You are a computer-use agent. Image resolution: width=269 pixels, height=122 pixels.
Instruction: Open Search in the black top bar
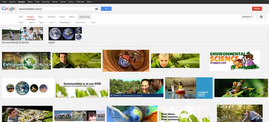(x=12, y=2)
